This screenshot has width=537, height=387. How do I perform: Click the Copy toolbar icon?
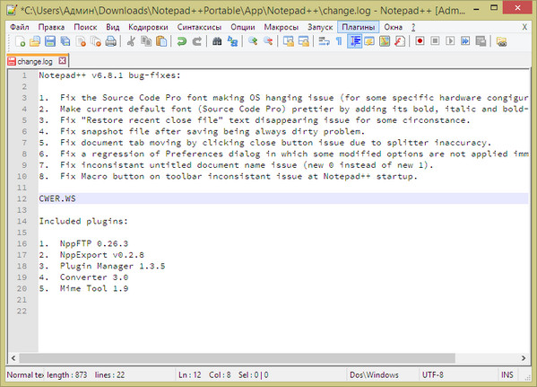(x=146, y=41)
